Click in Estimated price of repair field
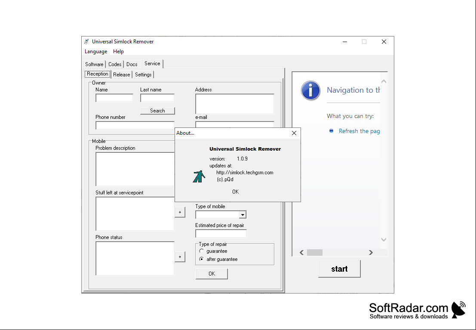The height and width of the screenshot is (330, 476). point(221,233)
